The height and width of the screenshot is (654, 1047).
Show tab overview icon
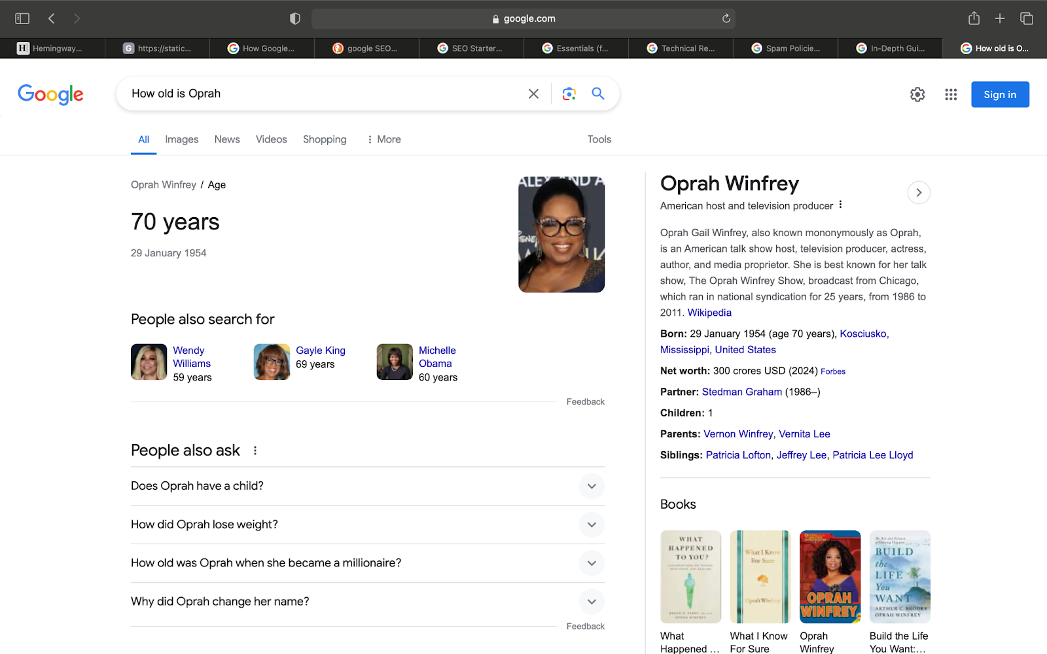pos(1027,18)
